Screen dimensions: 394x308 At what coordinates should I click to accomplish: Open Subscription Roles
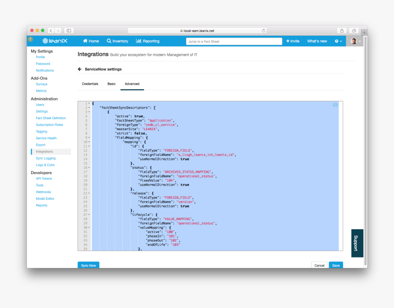(49, 125)
